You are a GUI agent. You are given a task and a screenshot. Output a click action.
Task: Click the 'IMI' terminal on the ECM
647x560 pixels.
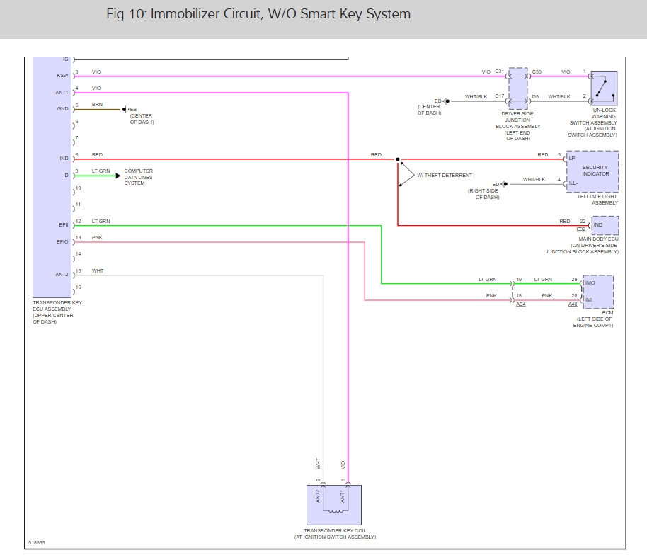589,300
